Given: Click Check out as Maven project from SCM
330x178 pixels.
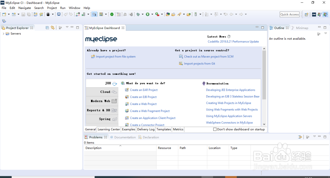Looking at the screenshot, I should tap(209, 56).
